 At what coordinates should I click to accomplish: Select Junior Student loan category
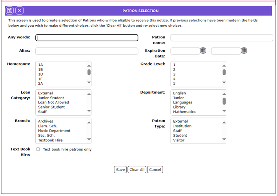pyautogui.click(x=51, y=98)
